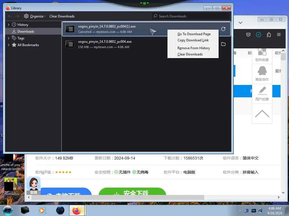Expand the Tags tree node
This screenshot has height=216, width=289.
coord(8,38)
